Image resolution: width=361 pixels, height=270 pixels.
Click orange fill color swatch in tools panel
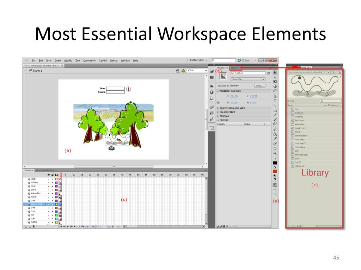[x=275, y=172]
